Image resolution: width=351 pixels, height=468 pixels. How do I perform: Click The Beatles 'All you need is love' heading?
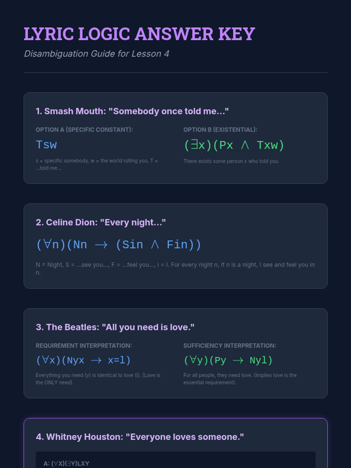coord(115,327)
